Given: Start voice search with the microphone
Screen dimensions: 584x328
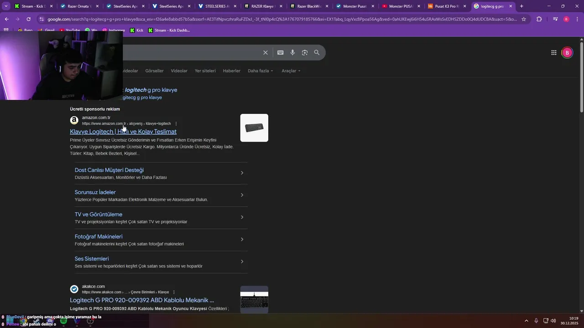Looking at the screenshot, I should point(293,52).
